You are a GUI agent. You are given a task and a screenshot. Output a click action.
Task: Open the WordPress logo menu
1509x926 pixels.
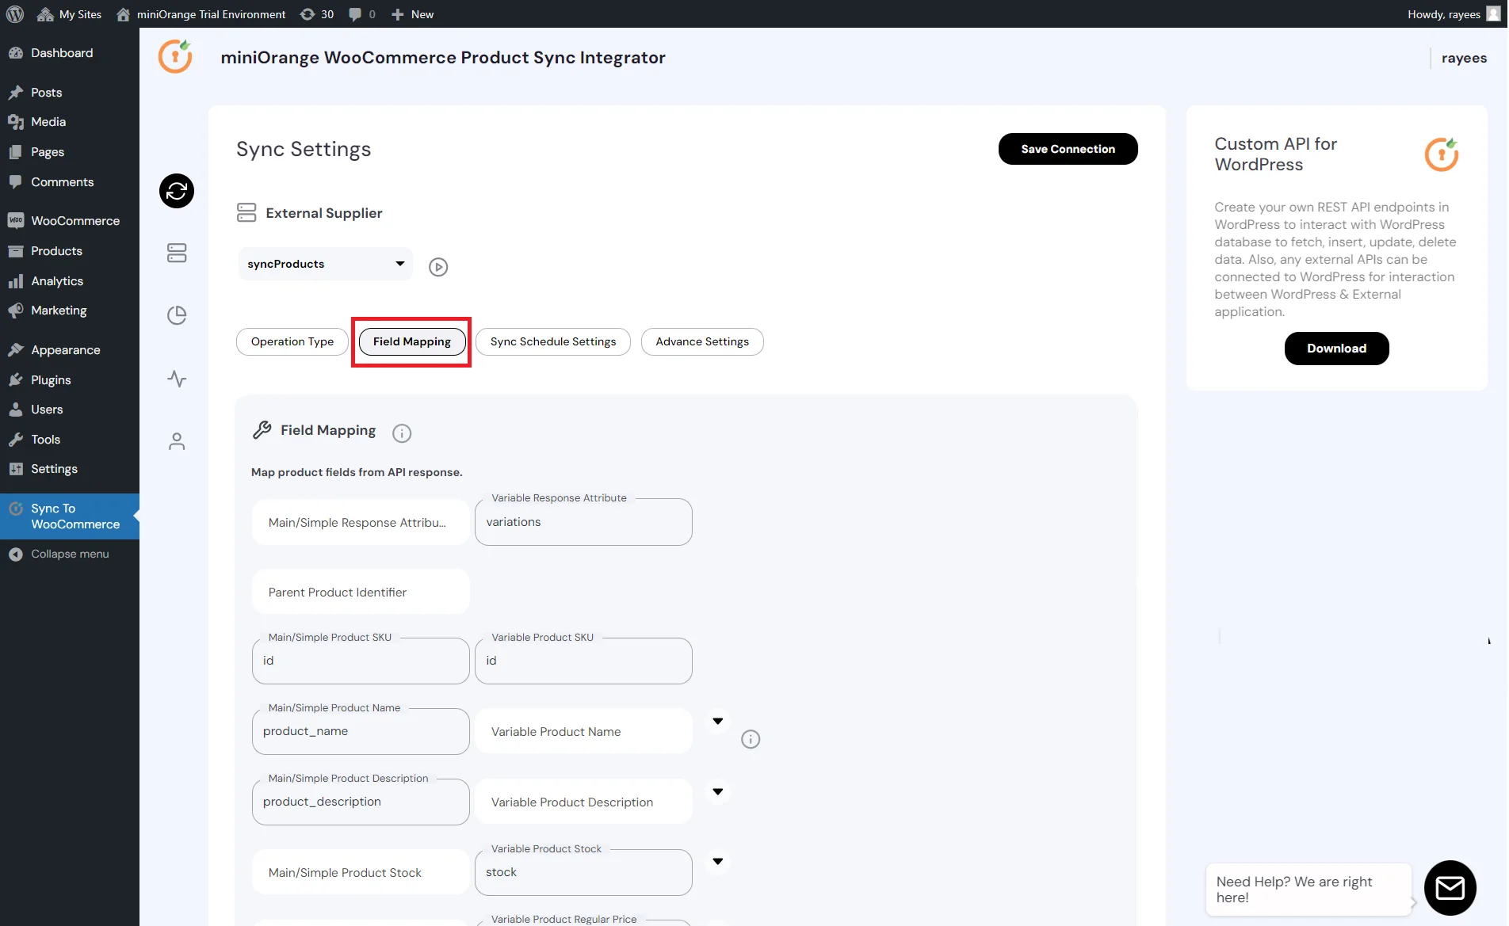15,13
